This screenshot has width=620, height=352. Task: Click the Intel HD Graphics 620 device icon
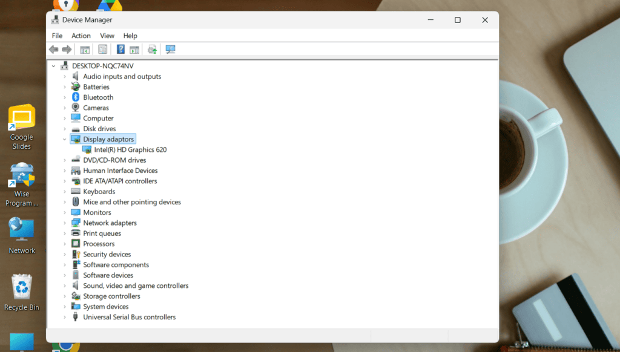pos(87,149)
